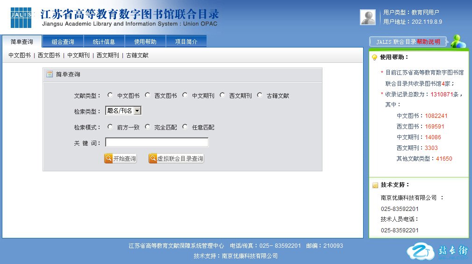
Task: Switch to the 组合查询 tab
Action: (63, 41)
